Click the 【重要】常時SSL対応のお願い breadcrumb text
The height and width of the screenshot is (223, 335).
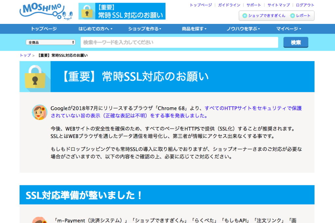pos(62,55)
